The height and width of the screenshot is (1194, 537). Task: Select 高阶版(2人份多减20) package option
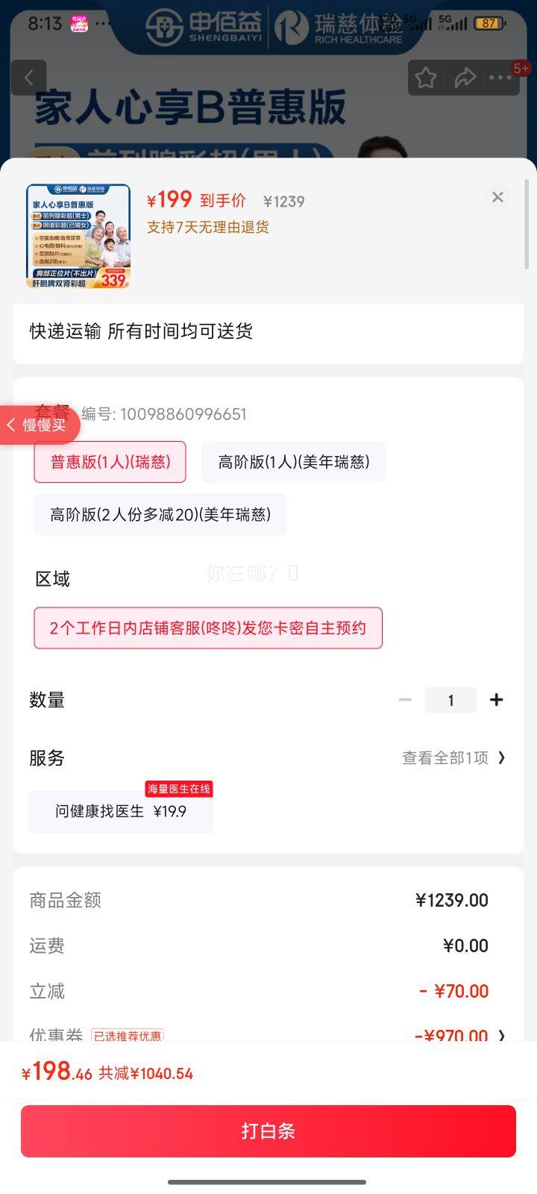point(160,514)
